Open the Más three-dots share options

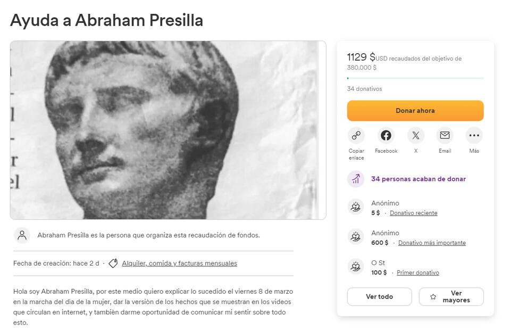[474, 135]
